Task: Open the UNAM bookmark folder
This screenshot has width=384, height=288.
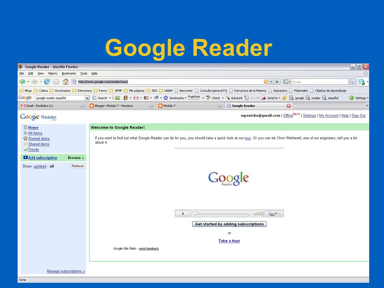Action: [x=166, y=91]
